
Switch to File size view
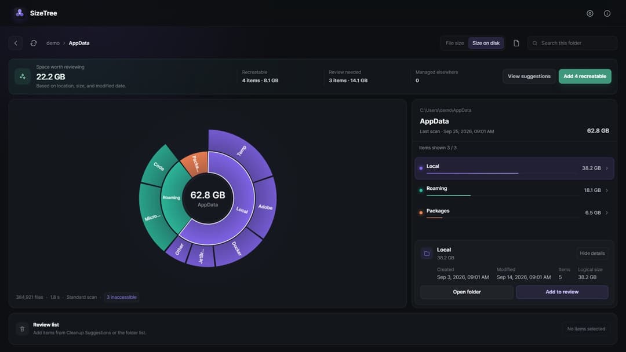(x=454, y=43)
